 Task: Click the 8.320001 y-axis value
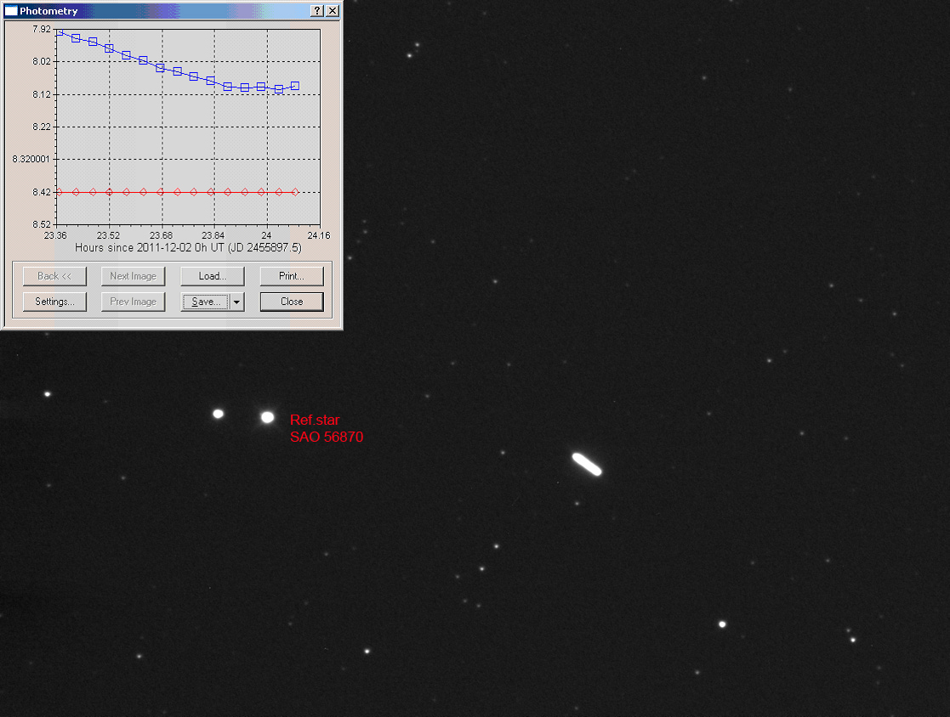[31, 159]
